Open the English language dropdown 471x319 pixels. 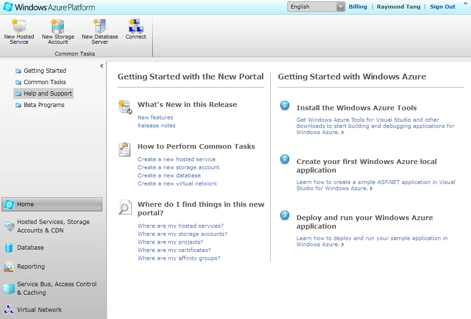coord(316,7)
